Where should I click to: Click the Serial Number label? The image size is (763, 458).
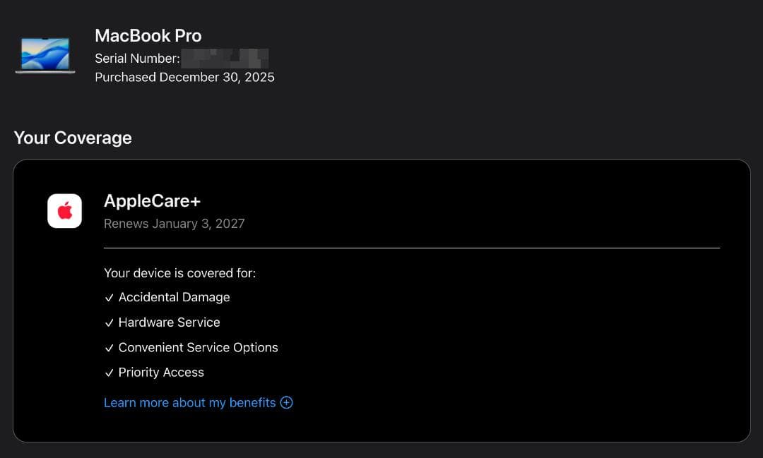click(137, 59)
